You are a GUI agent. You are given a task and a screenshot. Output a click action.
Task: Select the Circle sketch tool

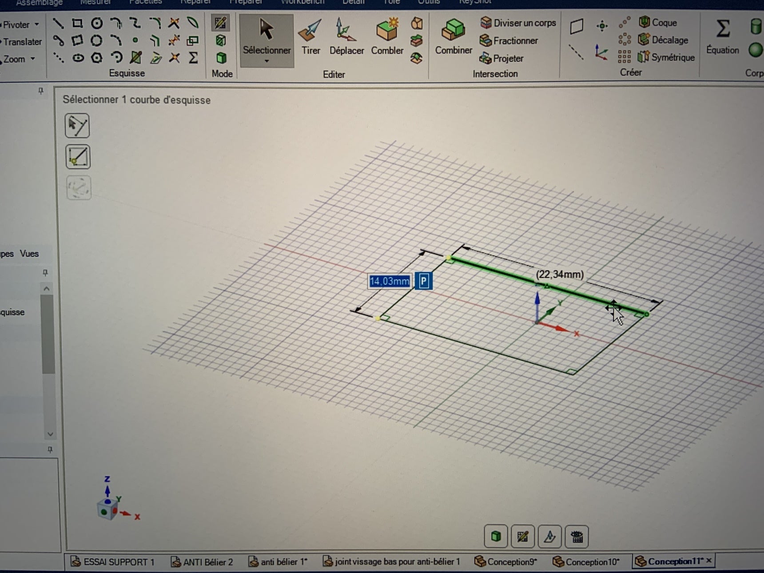click(x=97, y=23)
